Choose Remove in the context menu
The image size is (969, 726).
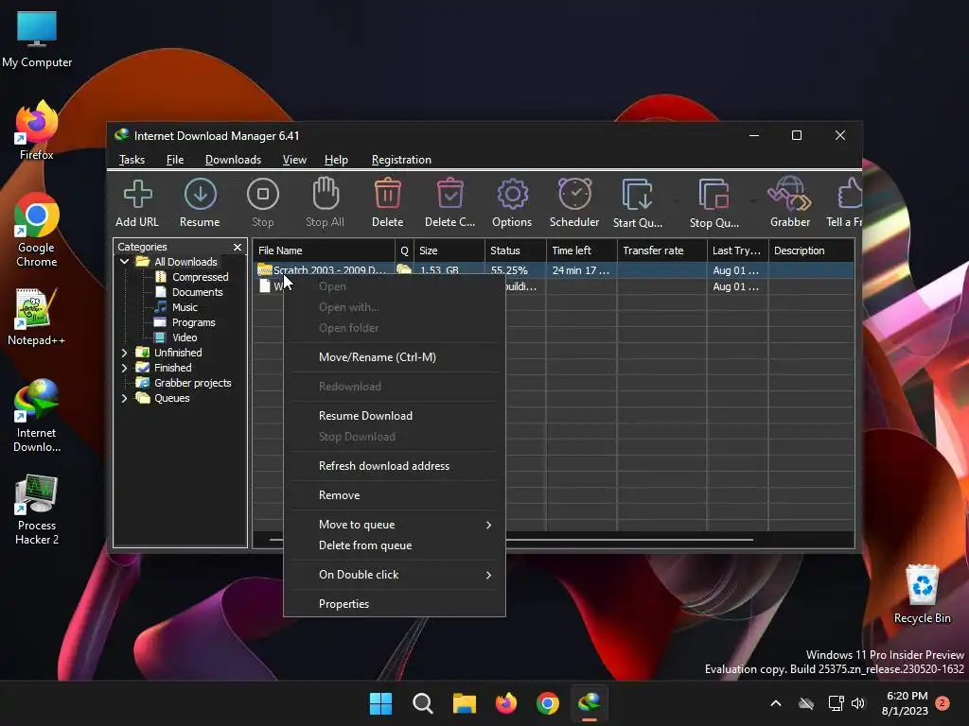tap(395, 495)
